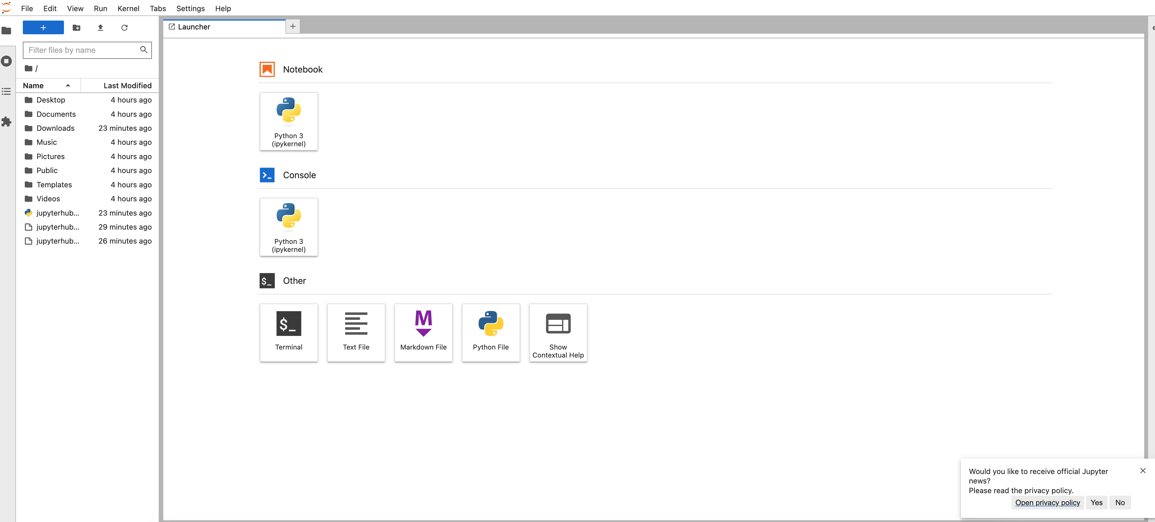This screenshot has width=1155, height=522.
Task: Create a new Markdown File
Action: [423, 332]
